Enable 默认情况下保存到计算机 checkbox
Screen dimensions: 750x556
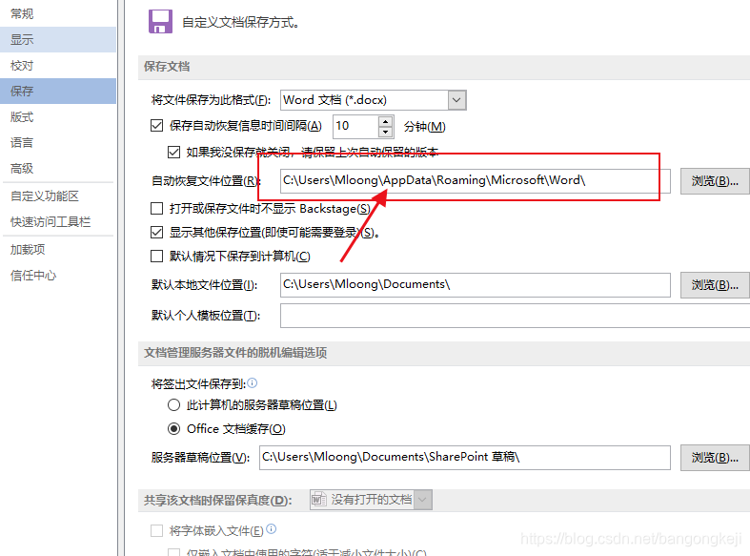(156, 256)
